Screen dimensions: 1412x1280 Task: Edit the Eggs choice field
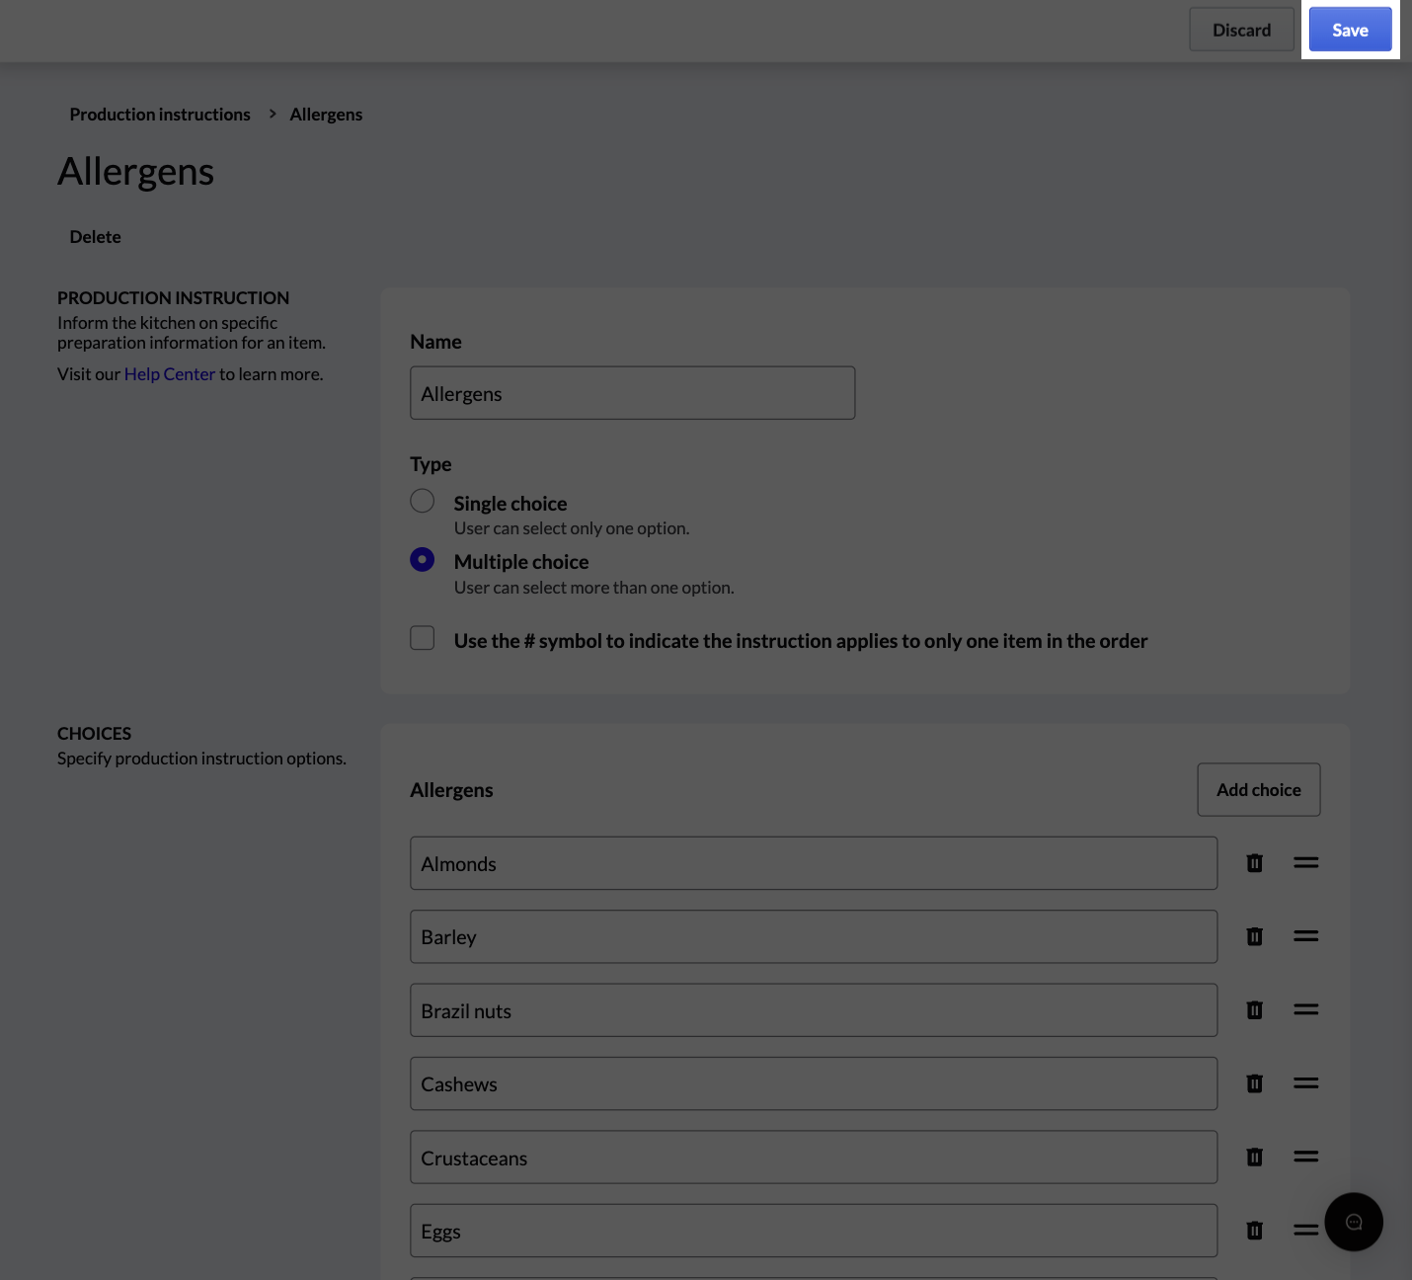pos(814,1231)
